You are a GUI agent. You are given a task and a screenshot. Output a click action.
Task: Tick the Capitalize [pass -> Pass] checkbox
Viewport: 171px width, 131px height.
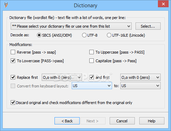[x=91, y=60]
